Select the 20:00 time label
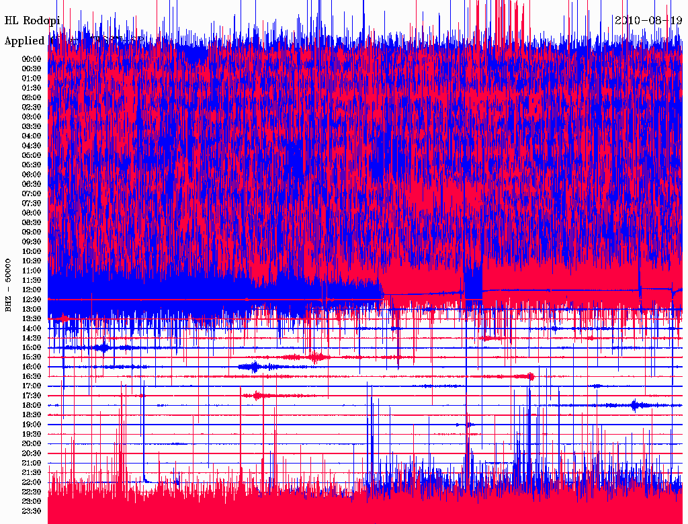The image size is (688, 524). (32, 444)
